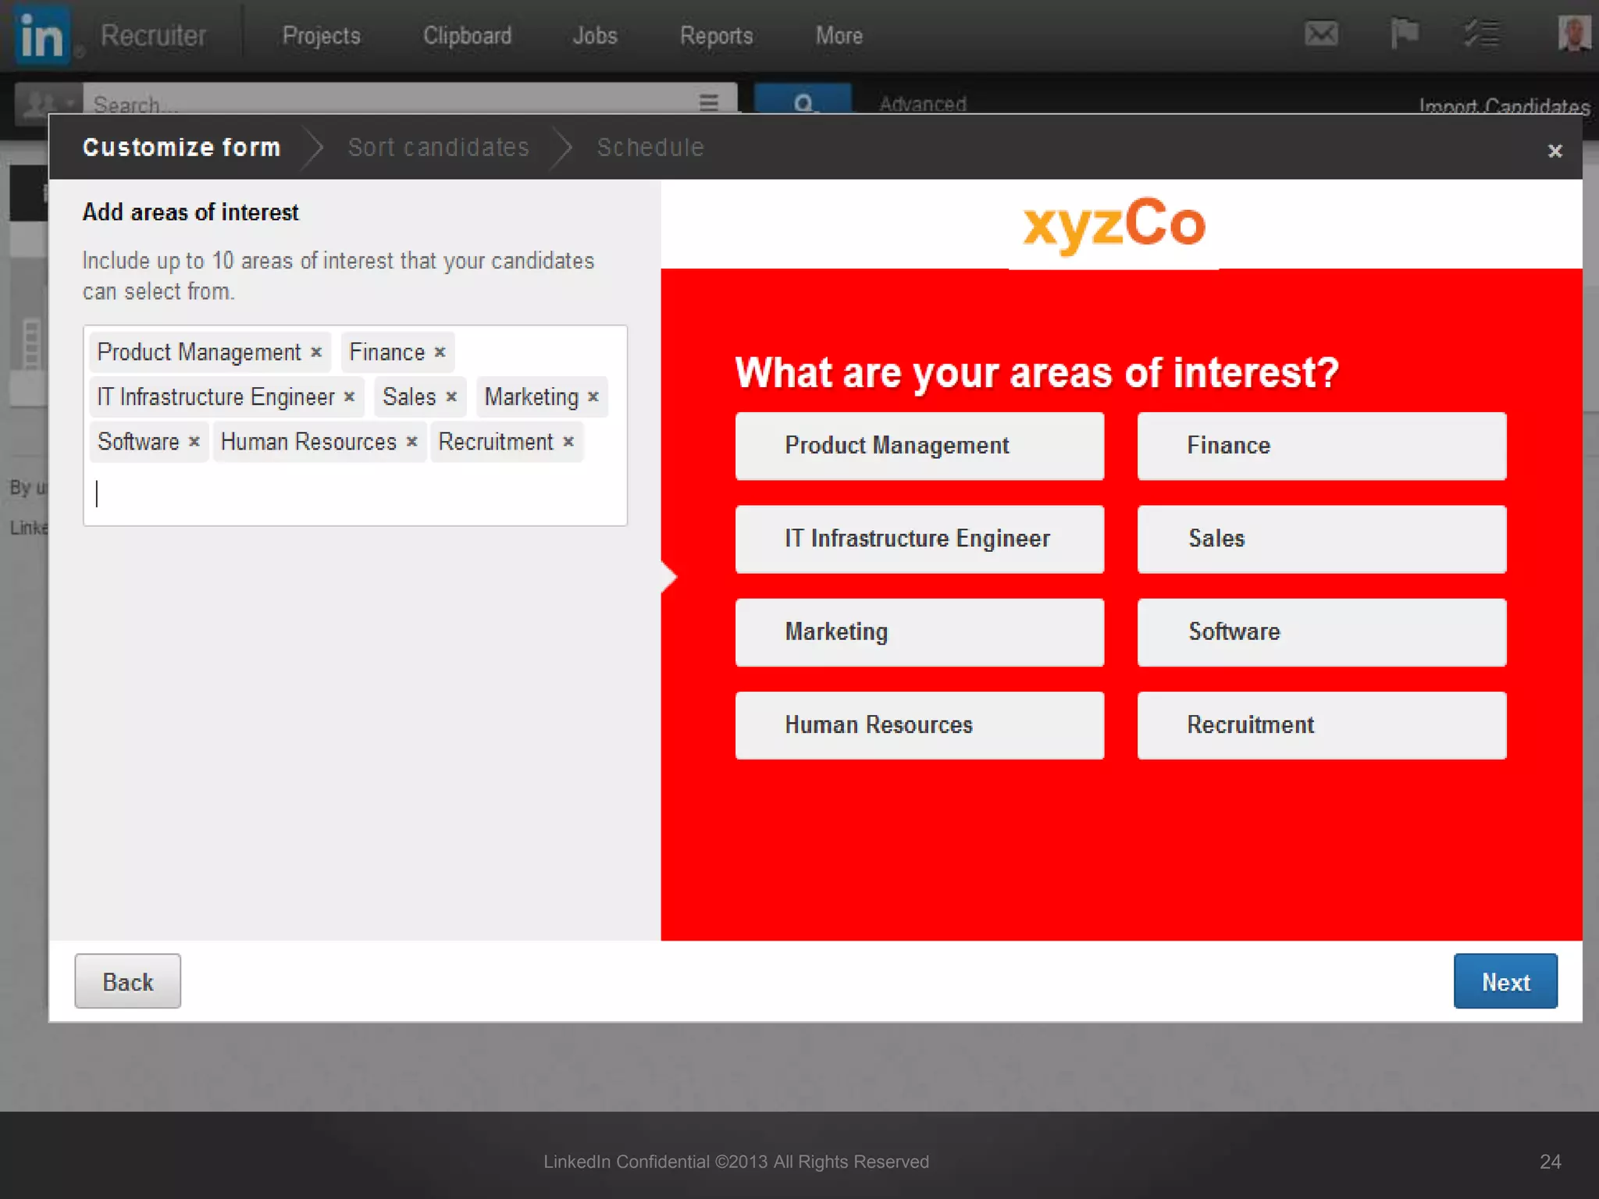
Task: Click into the areas of interest input
Action: pos(355,494)
